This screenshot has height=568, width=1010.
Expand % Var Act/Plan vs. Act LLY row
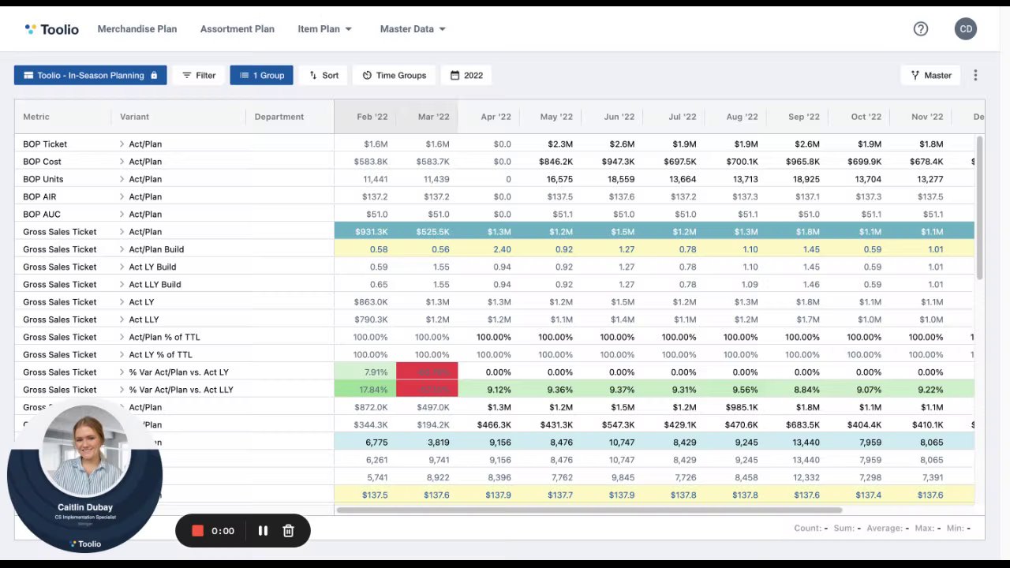(x=122, y=390)
